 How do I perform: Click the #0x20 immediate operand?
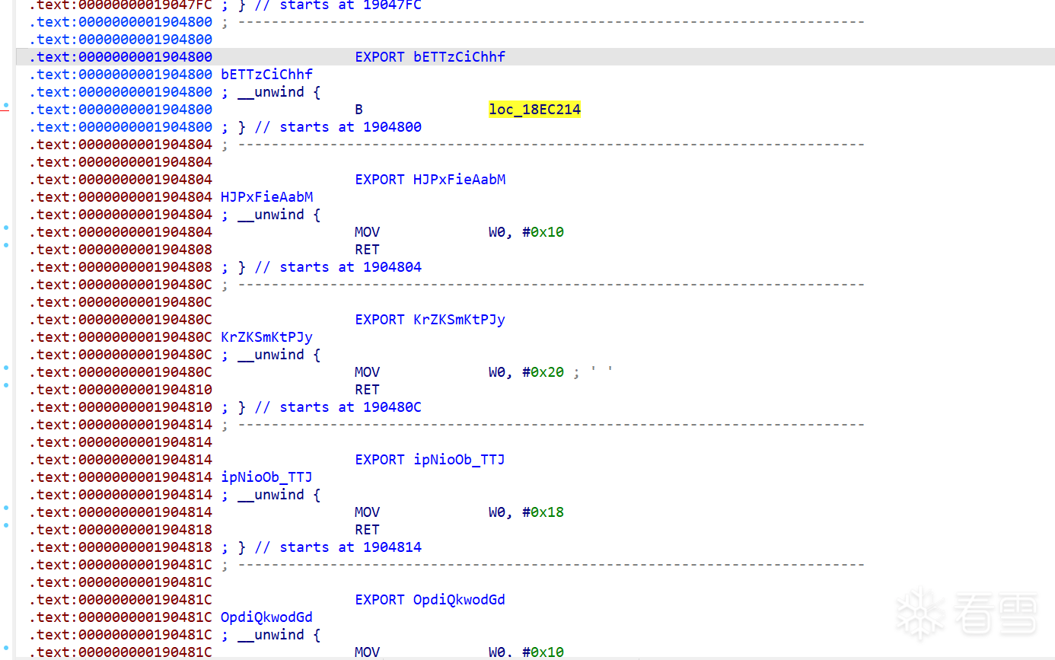click(x=543, y=372)
